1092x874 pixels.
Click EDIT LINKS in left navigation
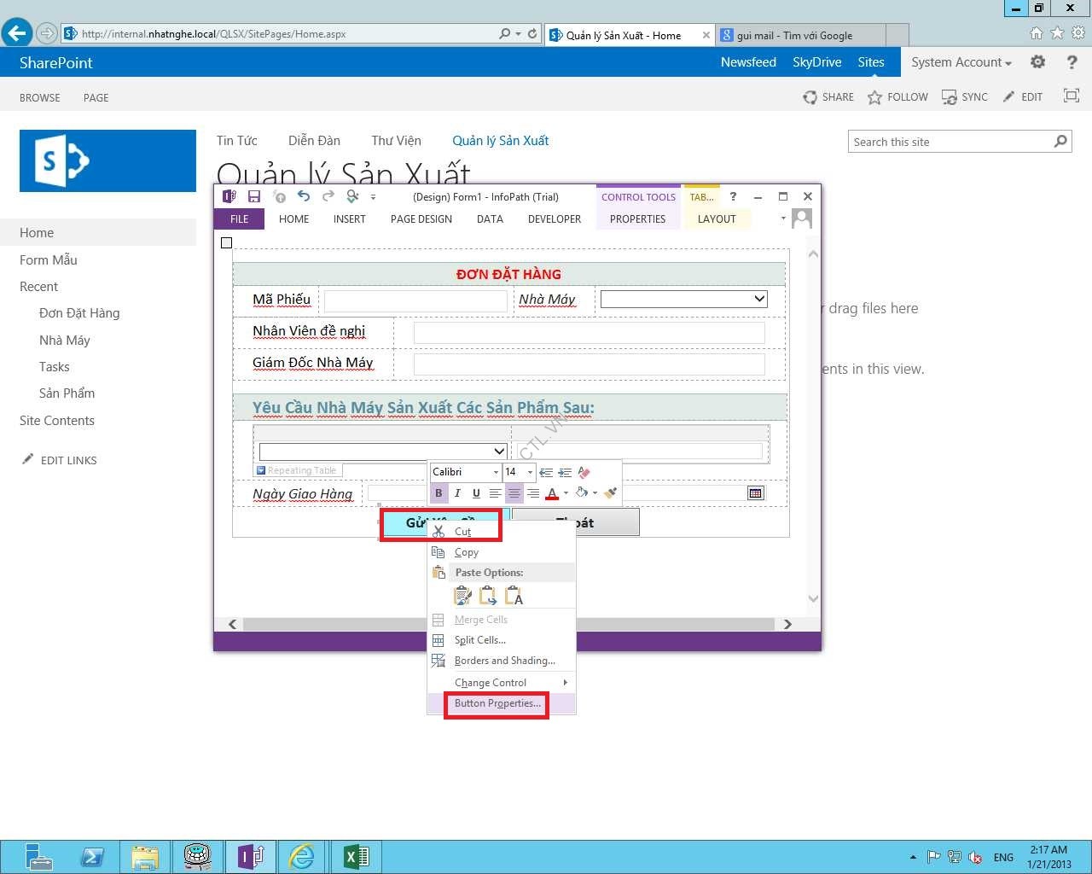click(x=68, y=460)
